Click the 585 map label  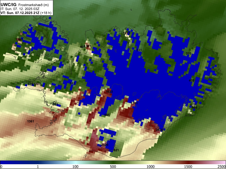(107, 115)
